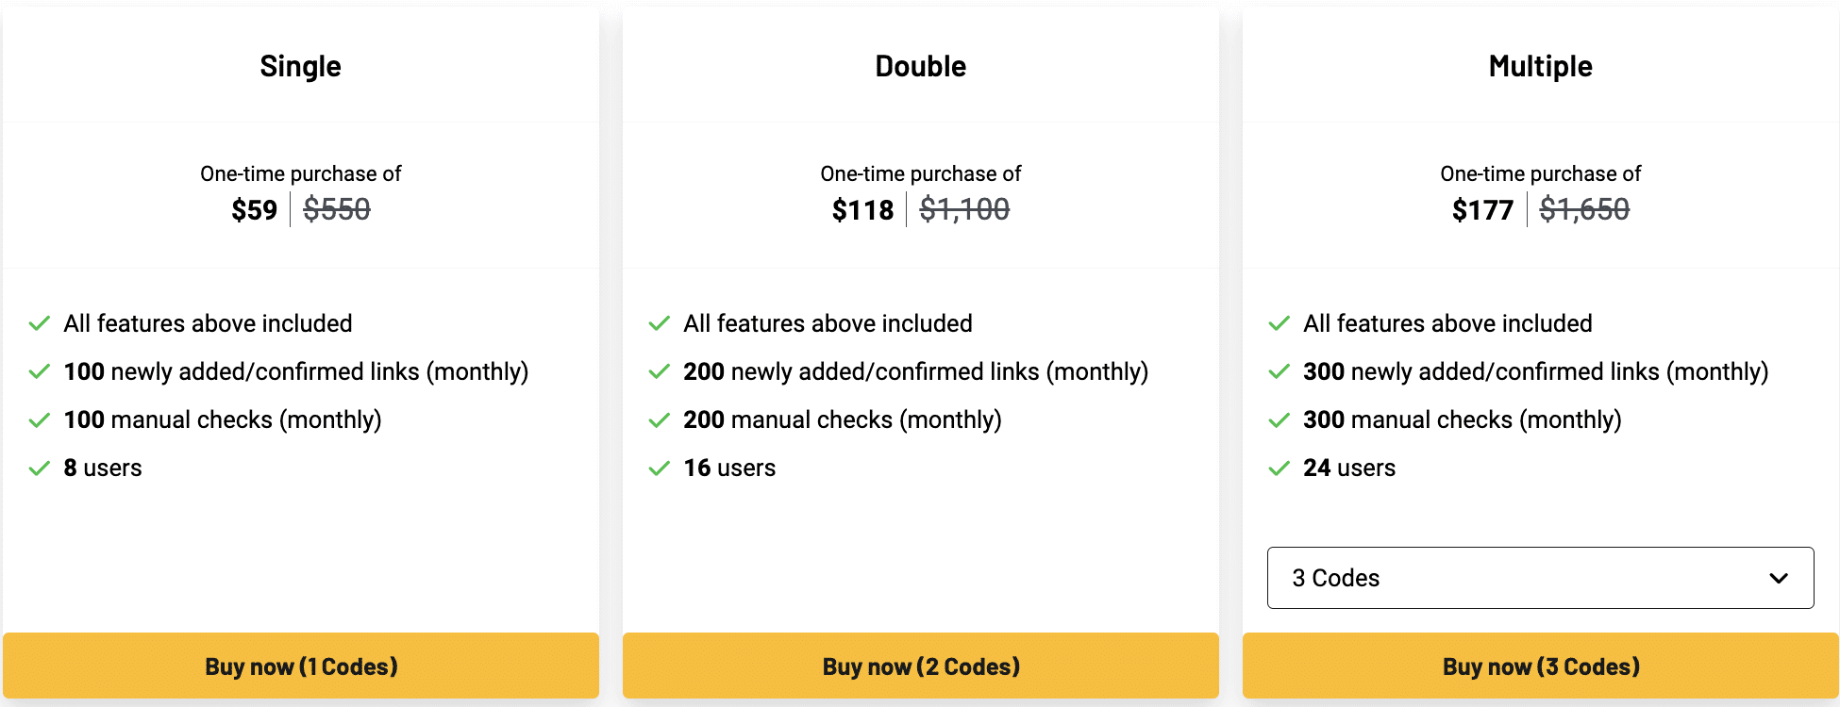
Task: Click checkmark next to '16 users'
Action: click(x=660, y=469)
